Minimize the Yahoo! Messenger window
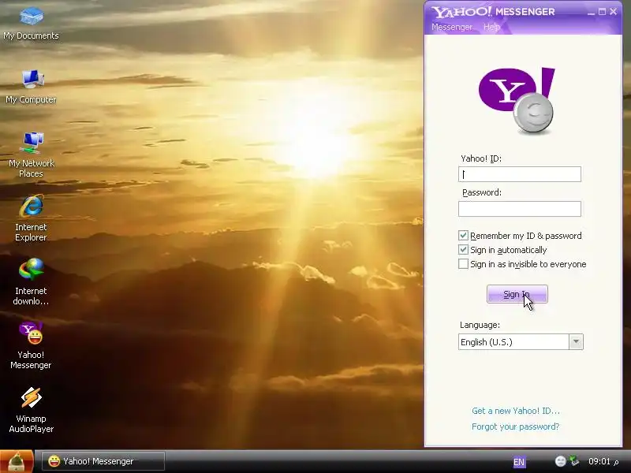 (591, 12)
